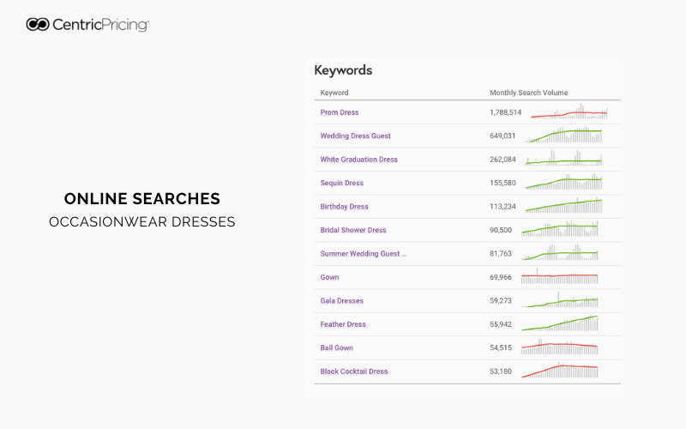The height and width of the screenshot is (429, 686).
Task: Click the Black Cocktail Dress sparkline chart
Action: pyautogui.click(x=560, y=370)
